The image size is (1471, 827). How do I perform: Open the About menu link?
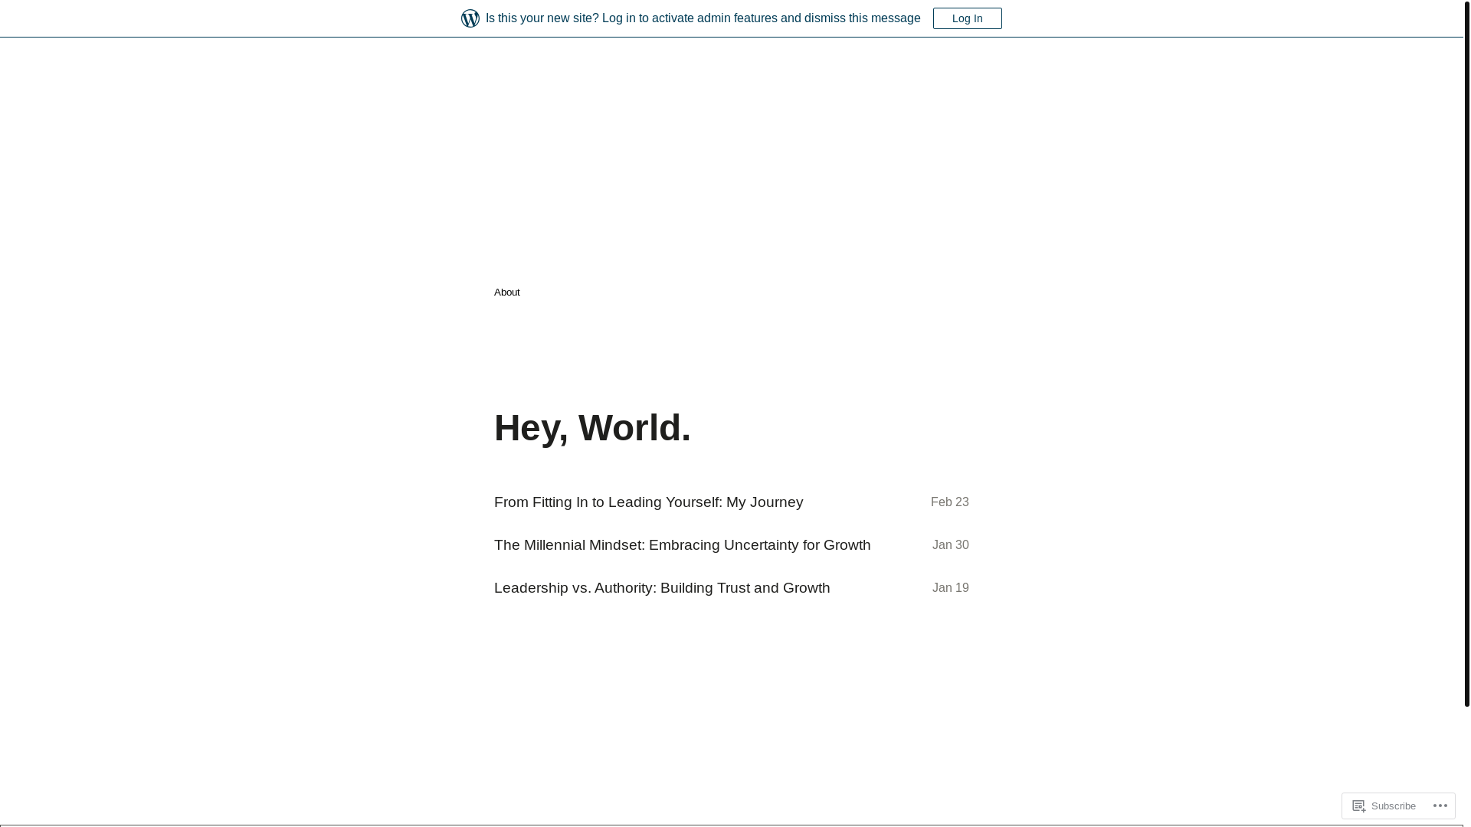coord(506,293)
